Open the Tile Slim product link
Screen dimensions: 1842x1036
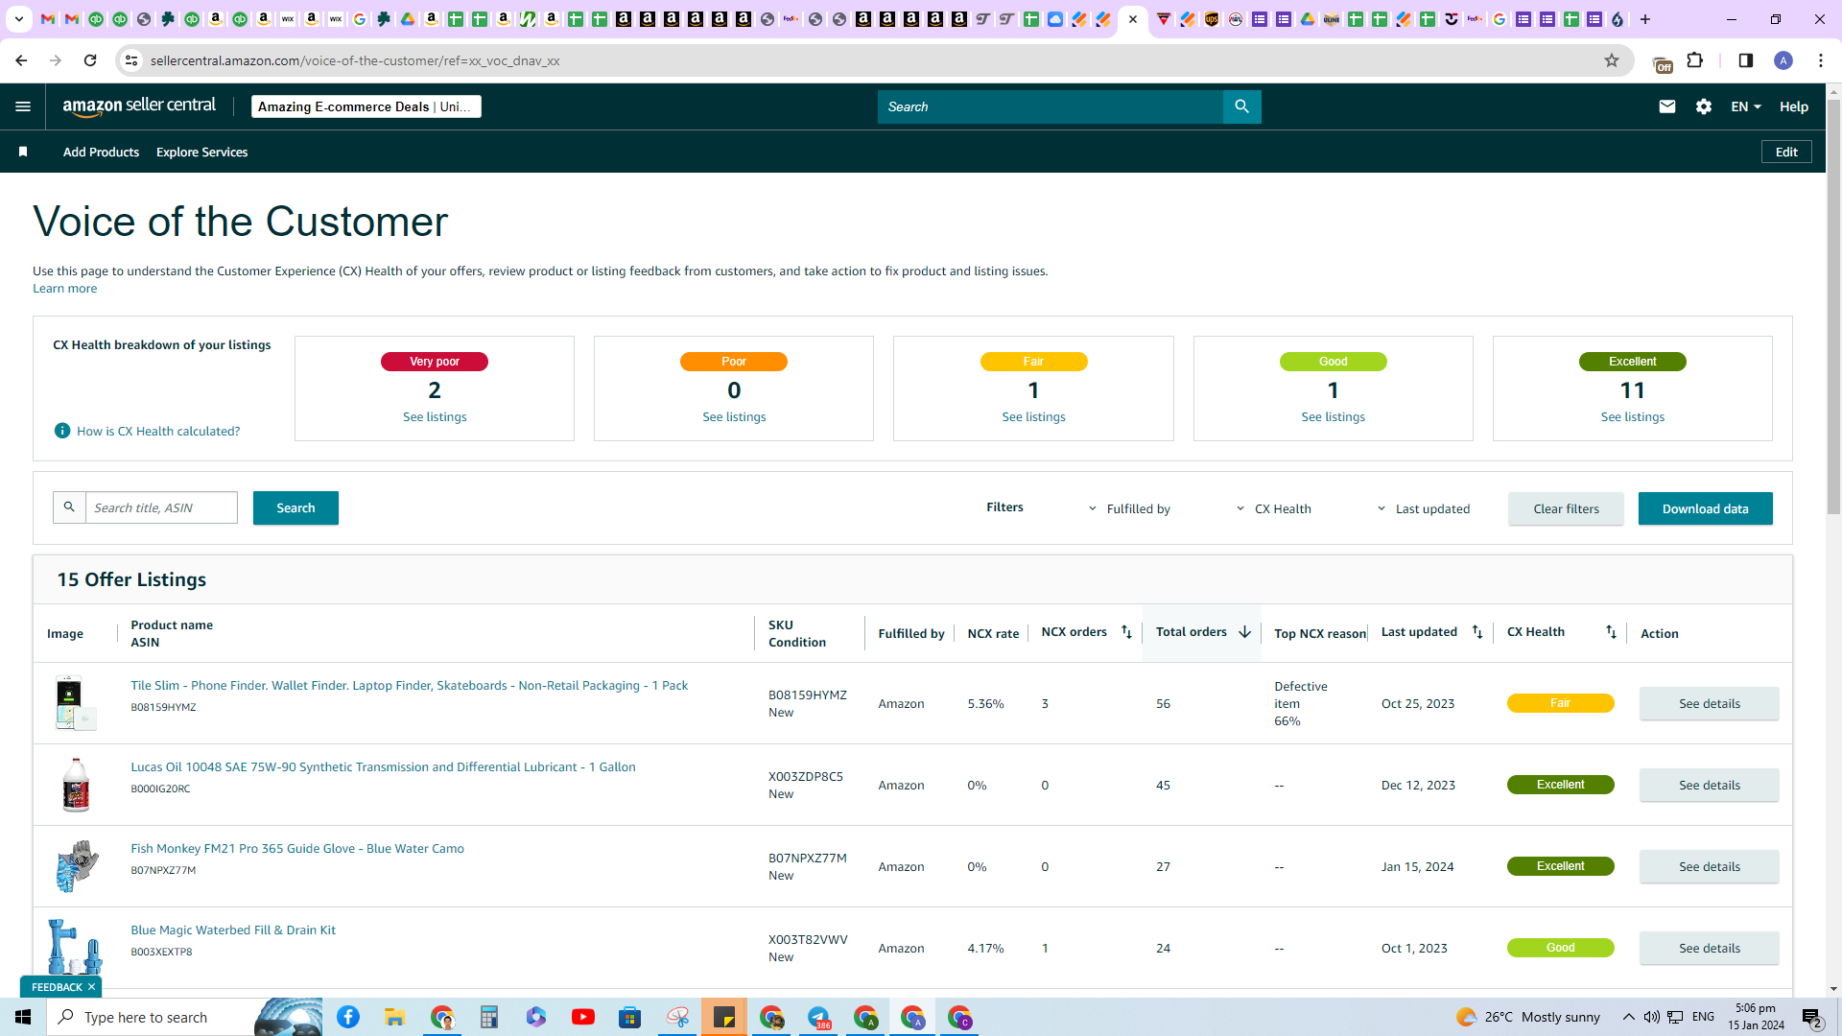409,685
